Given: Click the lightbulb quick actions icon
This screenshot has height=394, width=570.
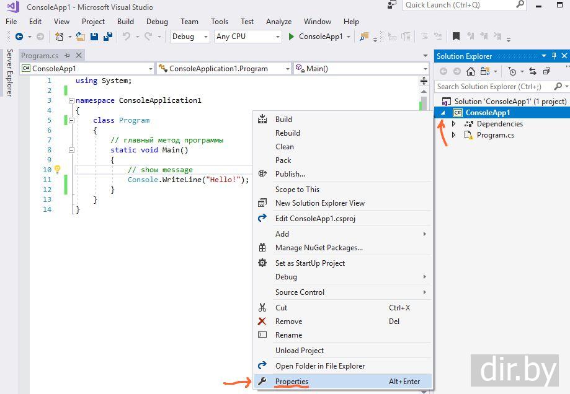Looking at the screenshot, I should click(x=57, y=169).
